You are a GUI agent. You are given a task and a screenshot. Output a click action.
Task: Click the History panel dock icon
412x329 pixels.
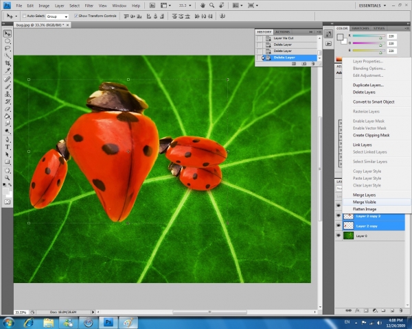[x=328, y=34]
